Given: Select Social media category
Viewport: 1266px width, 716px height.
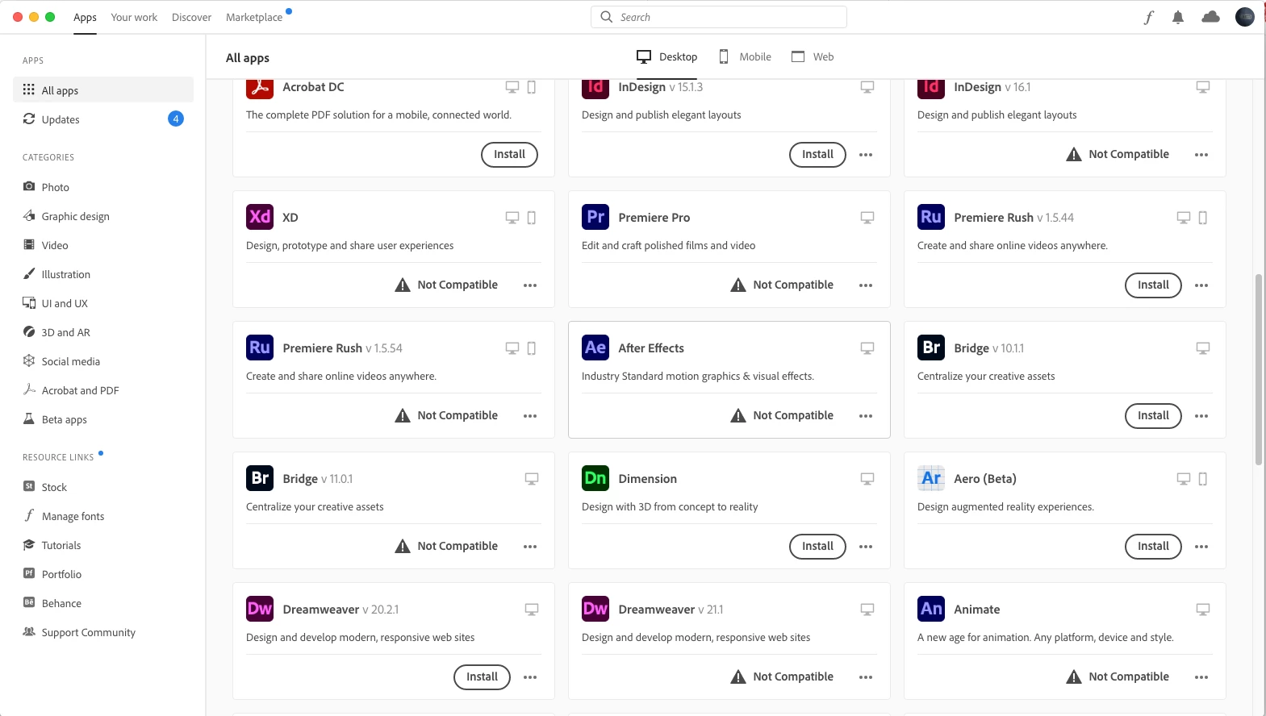Looking at the screenshot, I should pos(103,361).
